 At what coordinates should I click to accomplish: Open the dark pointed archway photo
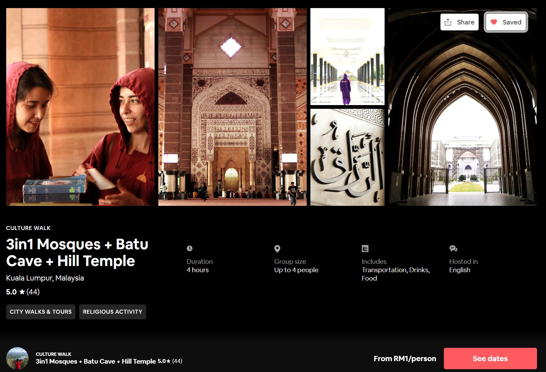pyautogui.click(x=462, y=118)
